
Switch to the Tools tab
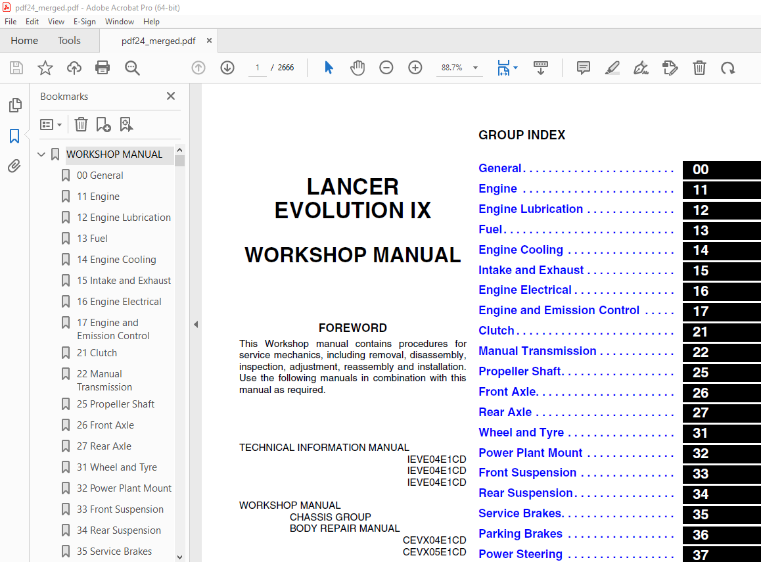point(70,41)
